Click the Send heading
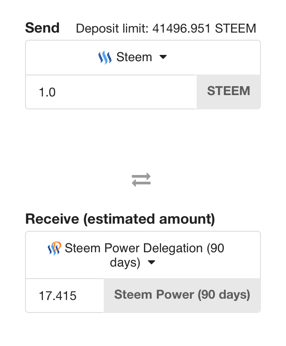The height and width of the screenshot is (346, 286). tap(42, 28)
